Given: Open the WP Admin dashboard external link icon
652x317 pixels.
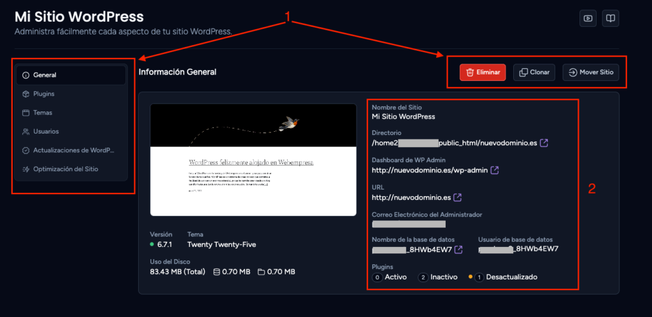Looking at the screenshot, I should tap(495, 170).
